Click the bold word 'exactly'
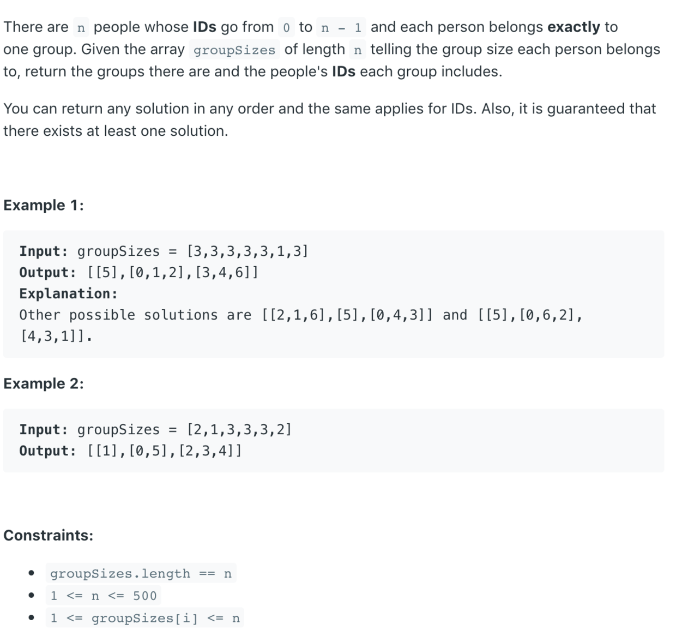Image resolution: width=676 pixels, height=636 pixels. [574, 27]
